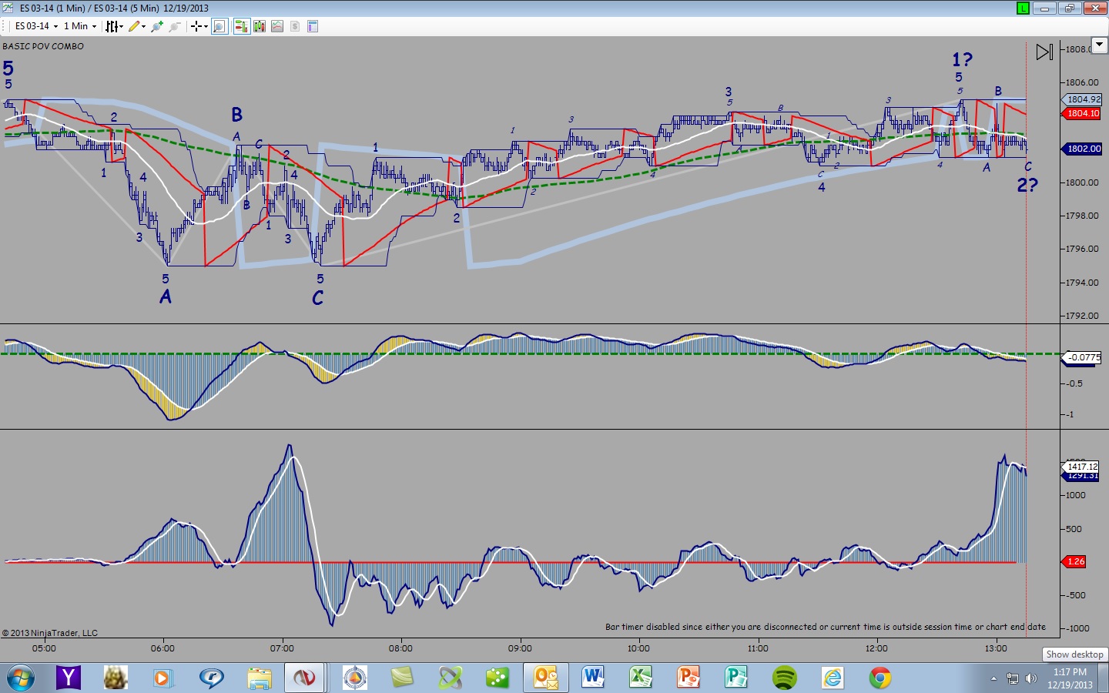Open Google Chrome from the taskbar
The height and width of the screenshot is (693, 1109).
(x=880, y=678)
